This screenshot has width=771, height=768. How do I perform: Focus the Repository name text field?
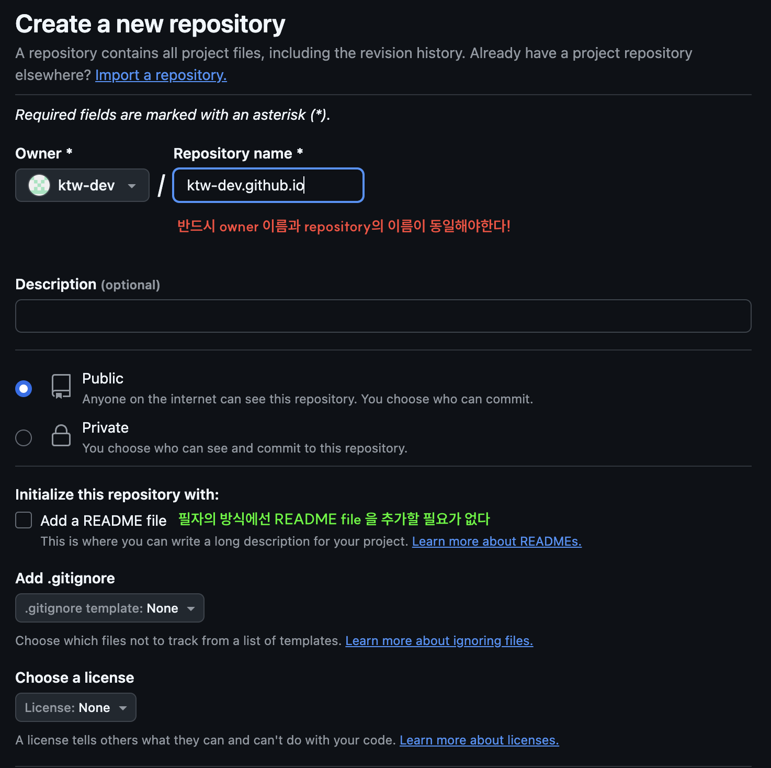tap(268, 185)
